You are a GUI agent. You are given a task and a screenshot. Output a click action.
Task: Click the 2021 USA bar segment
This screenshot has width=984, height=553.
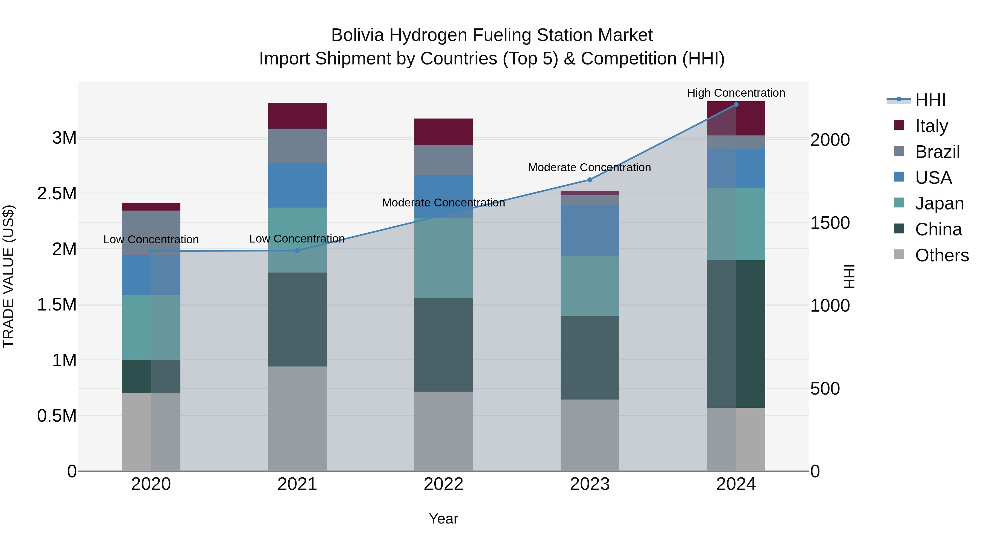pos(297,185)
